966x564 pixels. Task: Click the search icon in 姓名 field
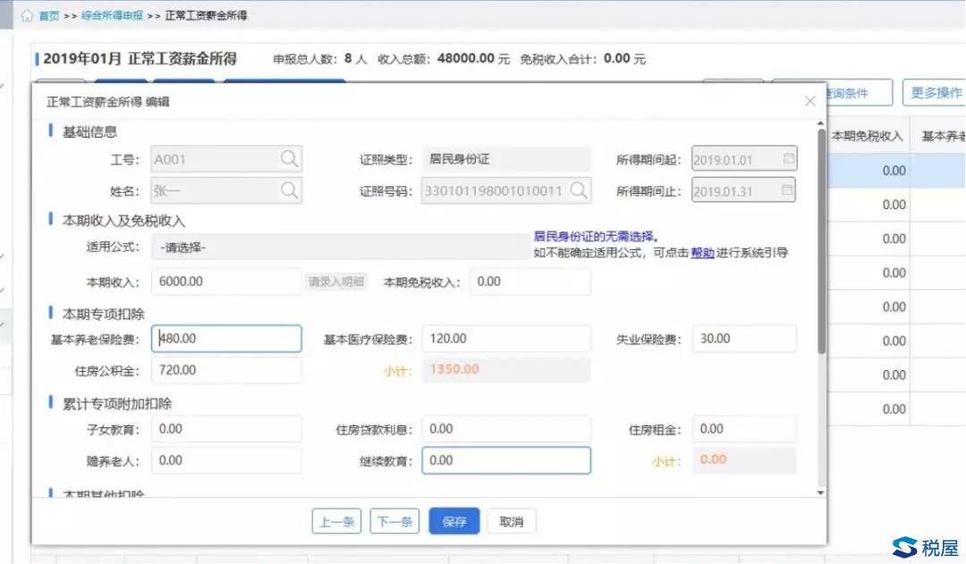[289, 189]
